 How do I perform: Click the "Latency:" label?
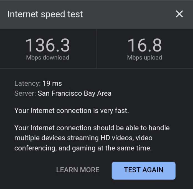[27, 83]
